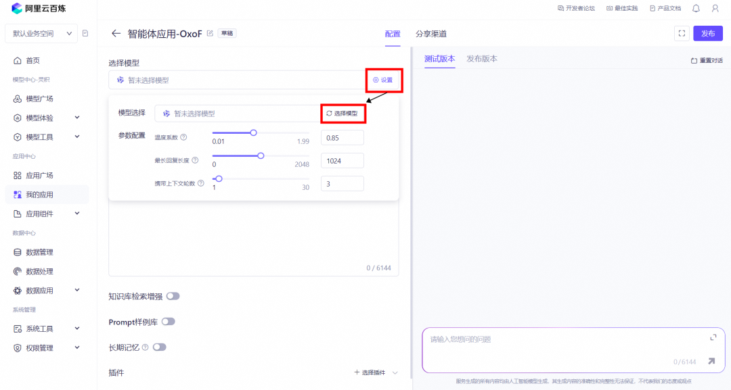Screen dimensions: 731x390
Task: Click the 选择模型 button
Action: click(342, 114)
